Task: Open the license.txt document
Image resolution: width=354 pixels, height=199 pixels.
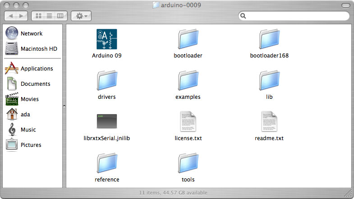Action: click(188, 122)
